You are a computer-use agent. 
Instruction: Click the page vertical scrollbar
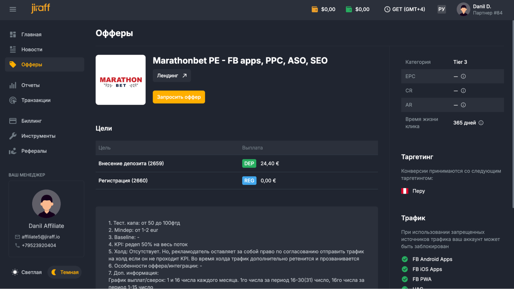tap(513, 114)
